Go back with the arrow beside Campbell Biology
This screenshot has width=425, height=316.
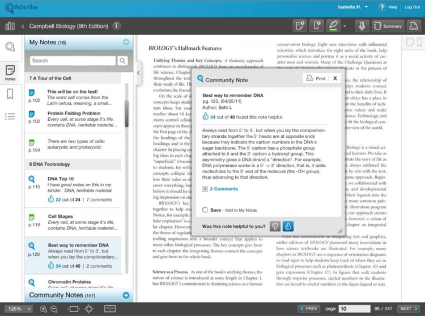[x=23, y=26]
